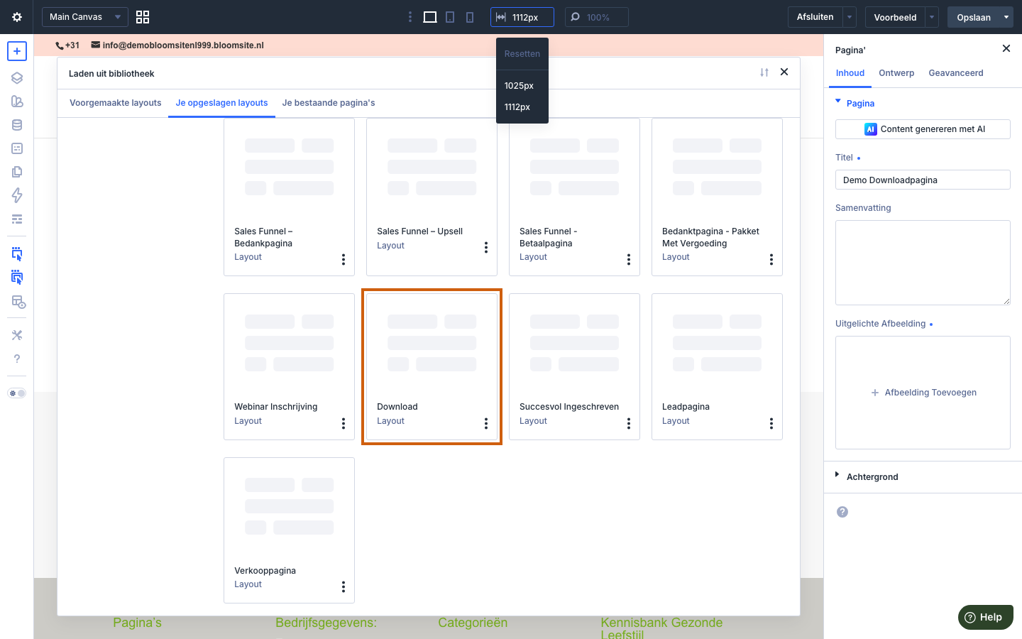
Task: Open the Voorbeeld dropdown arrow
Action: coord(932,17)
